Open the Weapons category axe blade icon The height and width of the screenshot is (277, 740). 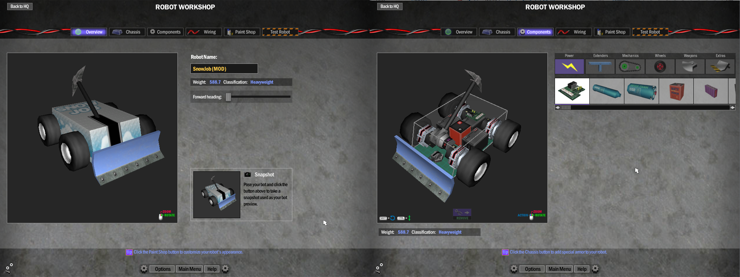(690, 67)
